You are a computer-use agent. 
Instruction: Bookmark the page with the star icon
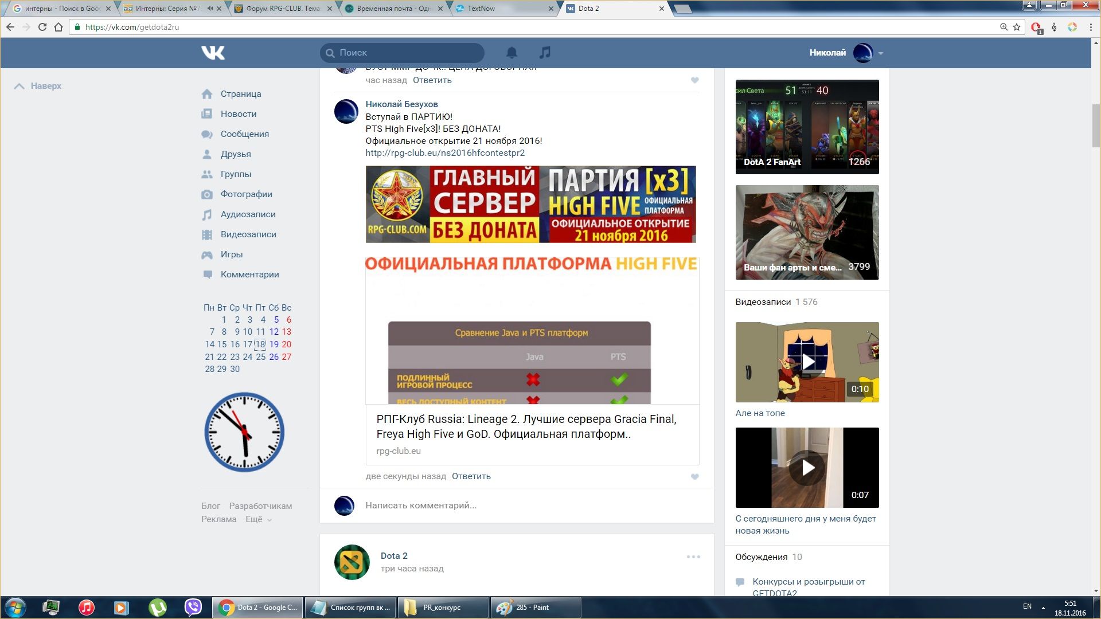[1017, 27]
